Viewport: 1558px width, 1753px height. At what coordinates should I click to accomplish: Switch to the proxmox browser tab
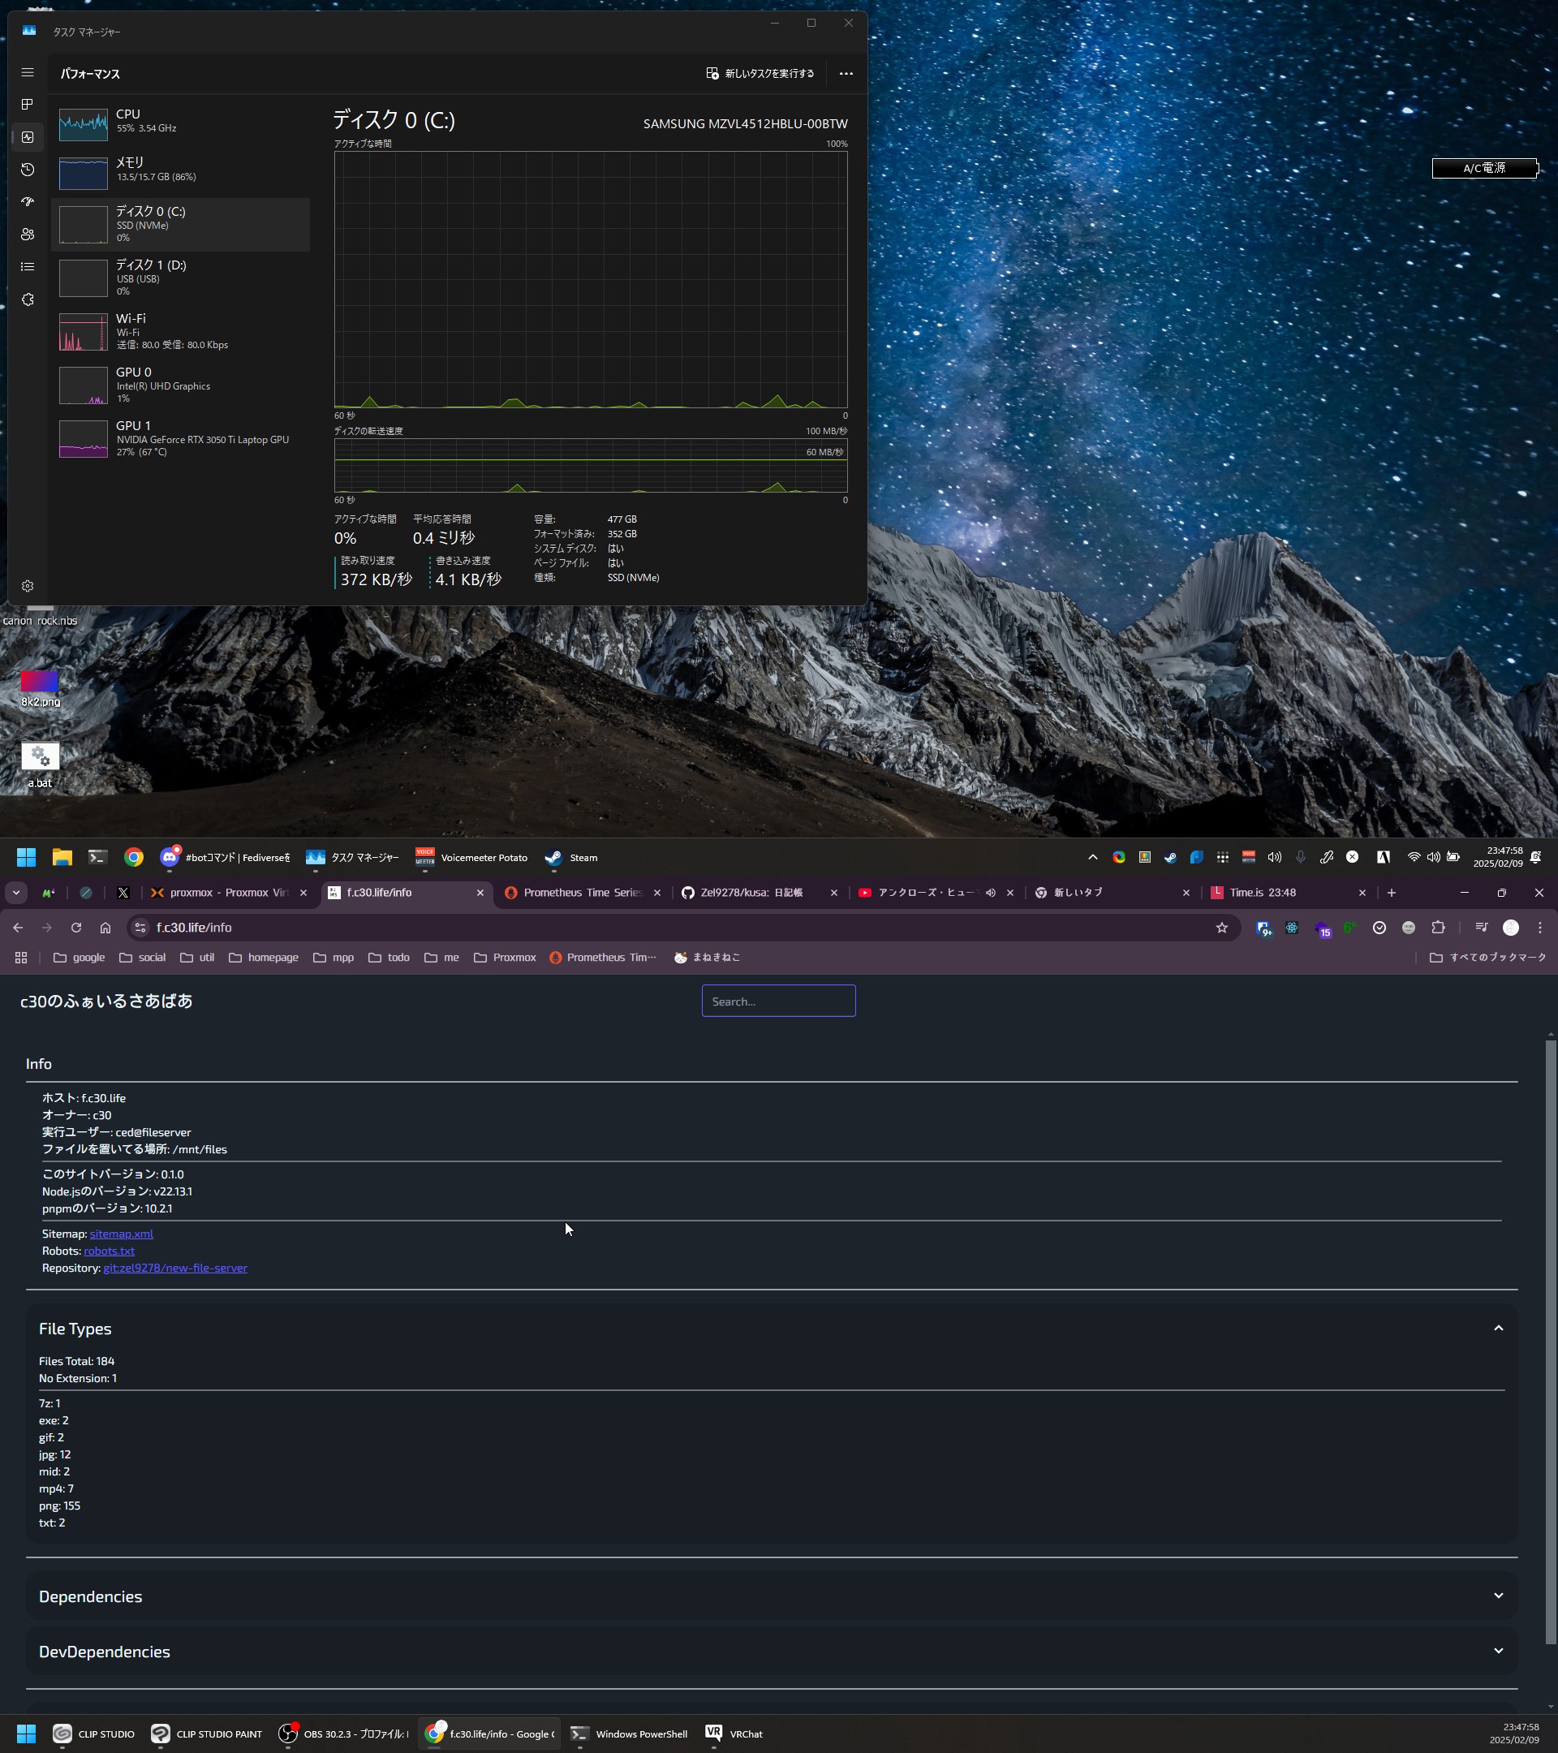click(227, 893)
